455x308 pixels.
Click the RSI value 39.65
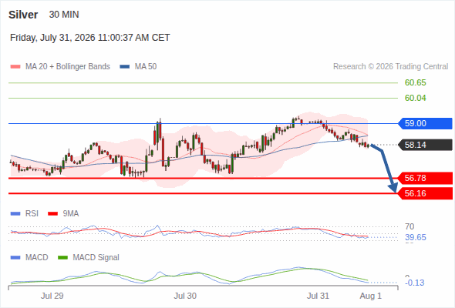click(416, 238)
